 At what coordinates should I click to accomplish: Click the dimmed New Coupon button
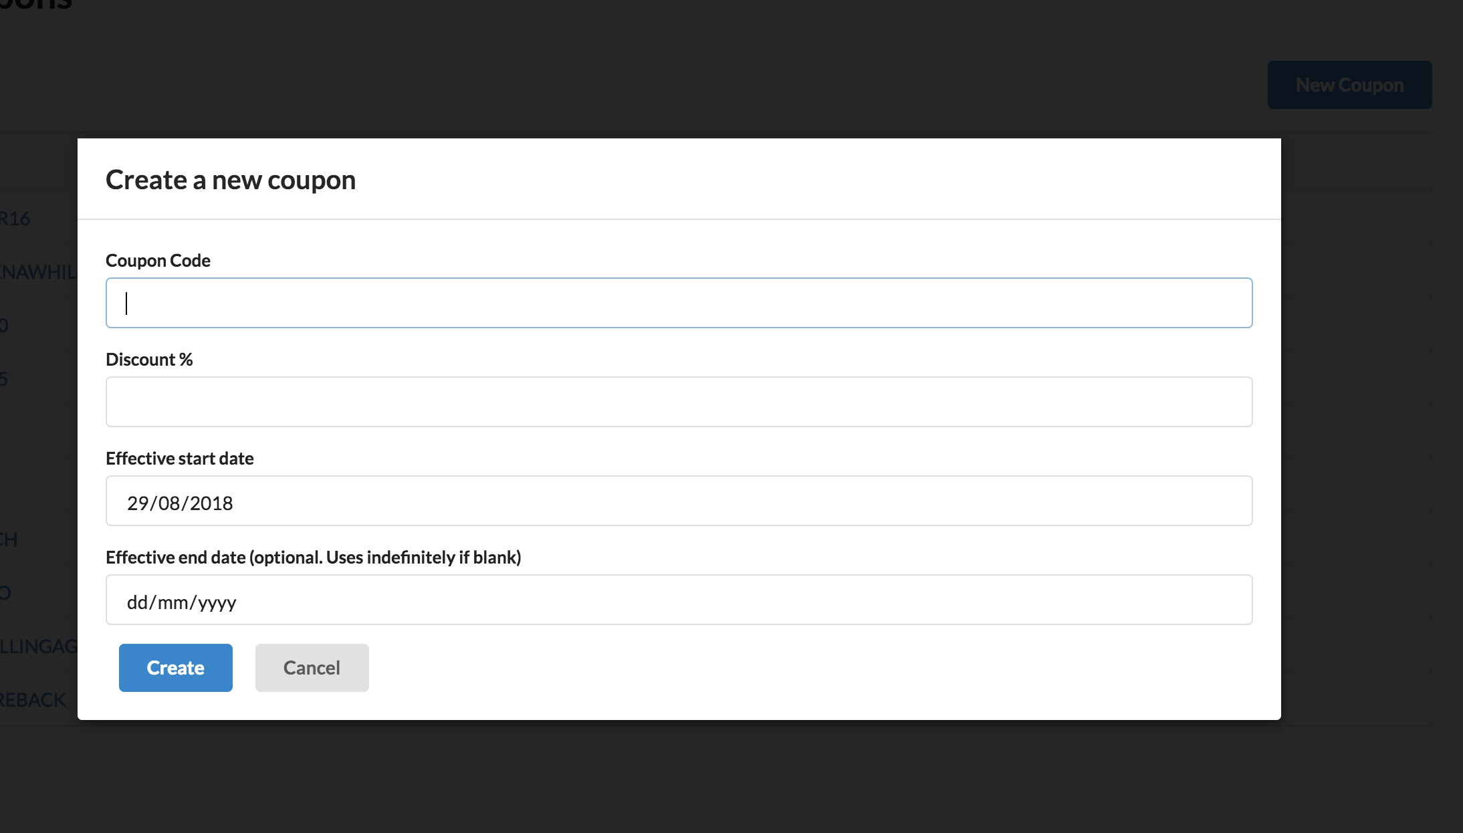(x=1349, y=85)
